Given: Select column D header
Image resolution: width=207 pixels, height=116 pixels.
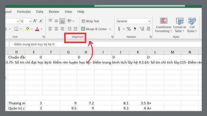Looking at the screenshot, I should click(x=17, y=52).
